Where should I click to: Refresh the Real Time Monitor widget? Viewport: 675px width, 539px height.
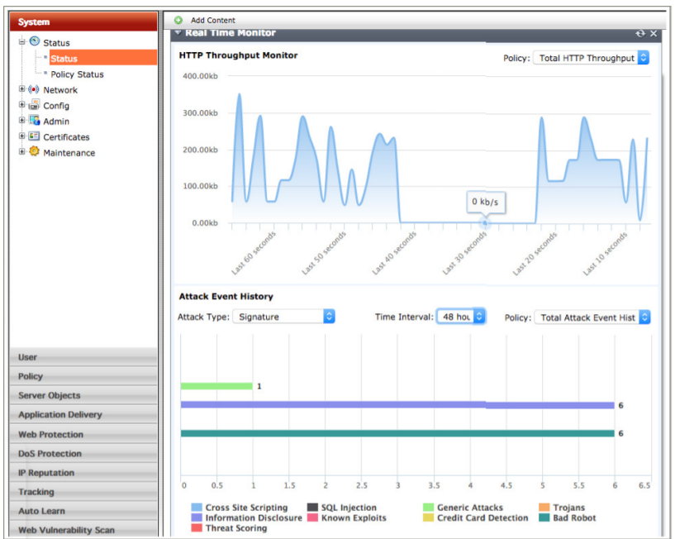pyautogui.click(x=640, y=33)
